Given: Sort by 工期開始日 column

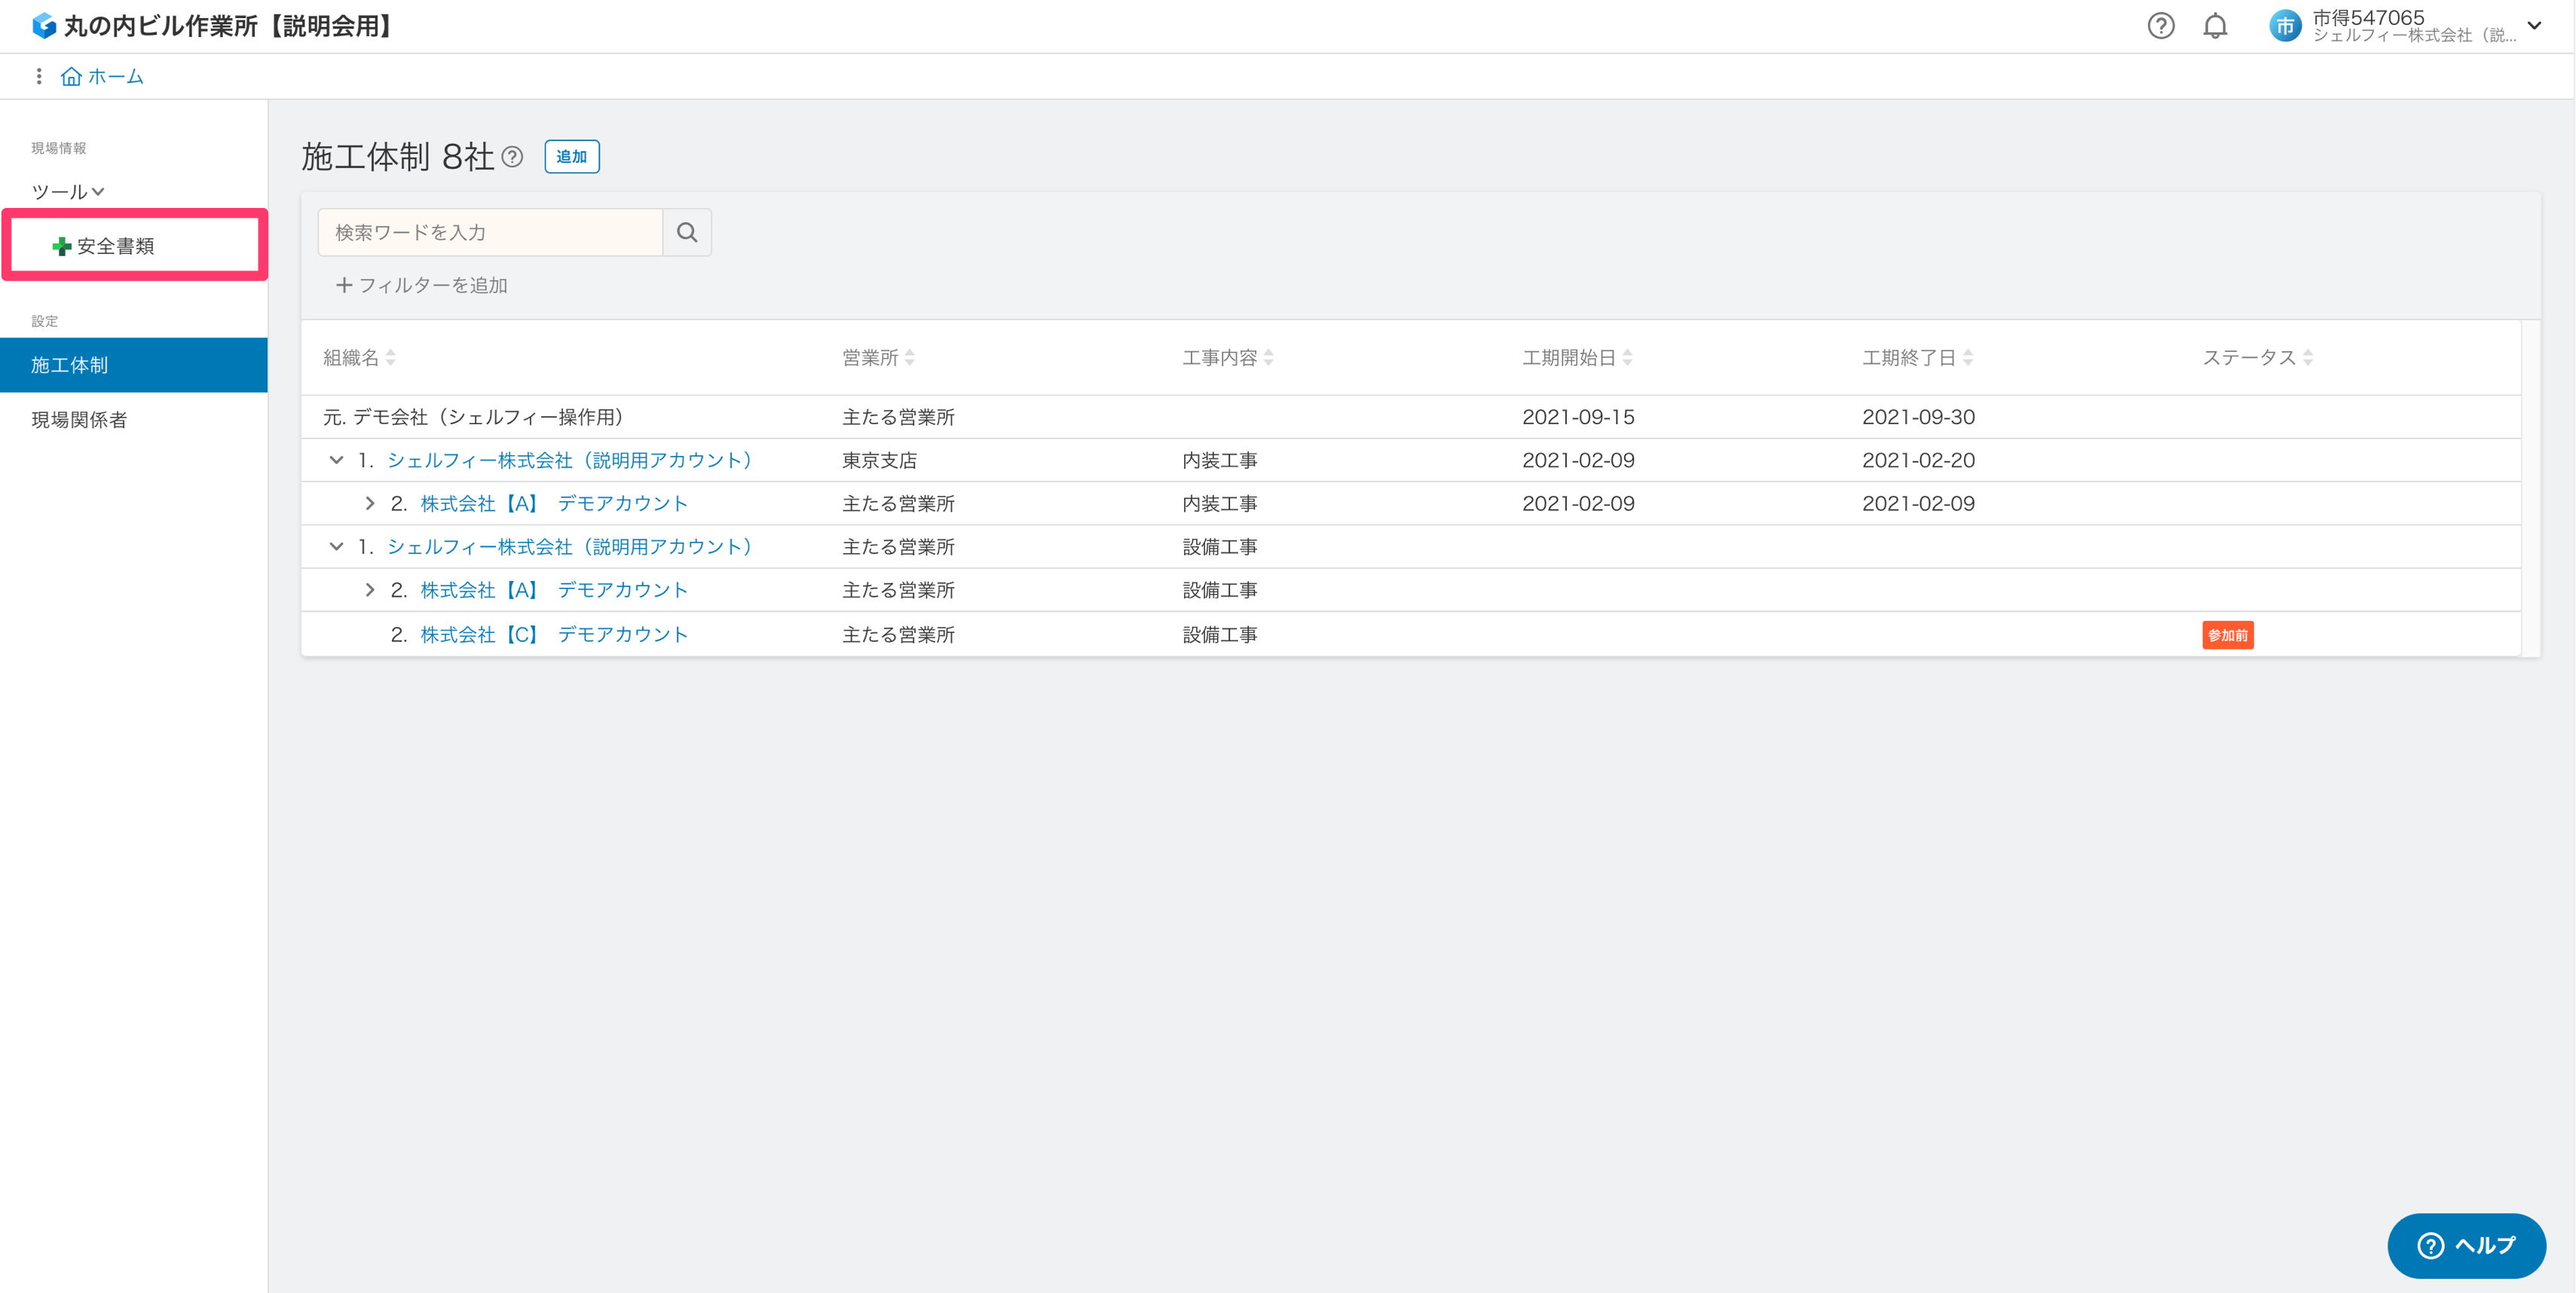Looking at the screenshot, I should tap(1627, 358).
